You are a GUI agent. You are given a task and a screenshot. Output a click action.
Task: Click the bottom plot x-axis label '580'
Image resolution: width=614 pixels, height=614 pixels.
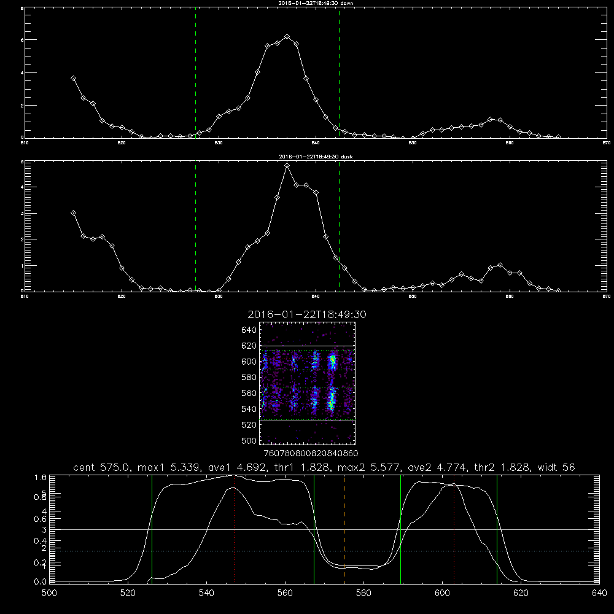pyautogui.click(x=363, y=593)
